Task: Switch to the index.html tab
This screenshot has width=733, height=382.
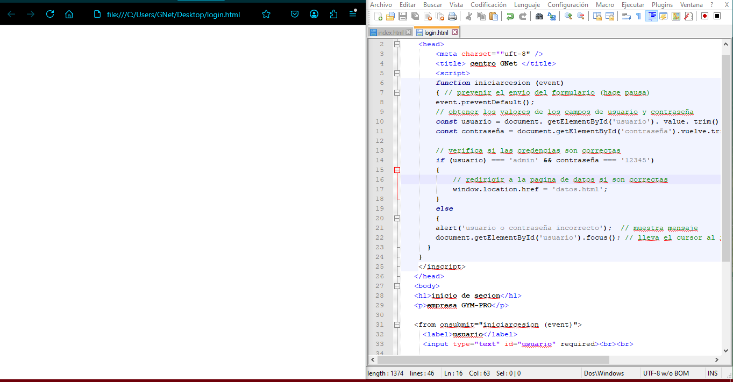Action: pyautogui.click(x=390, y=33)
